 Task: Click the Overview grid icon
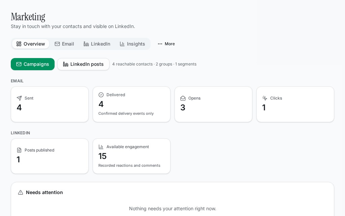coord(19,44)
